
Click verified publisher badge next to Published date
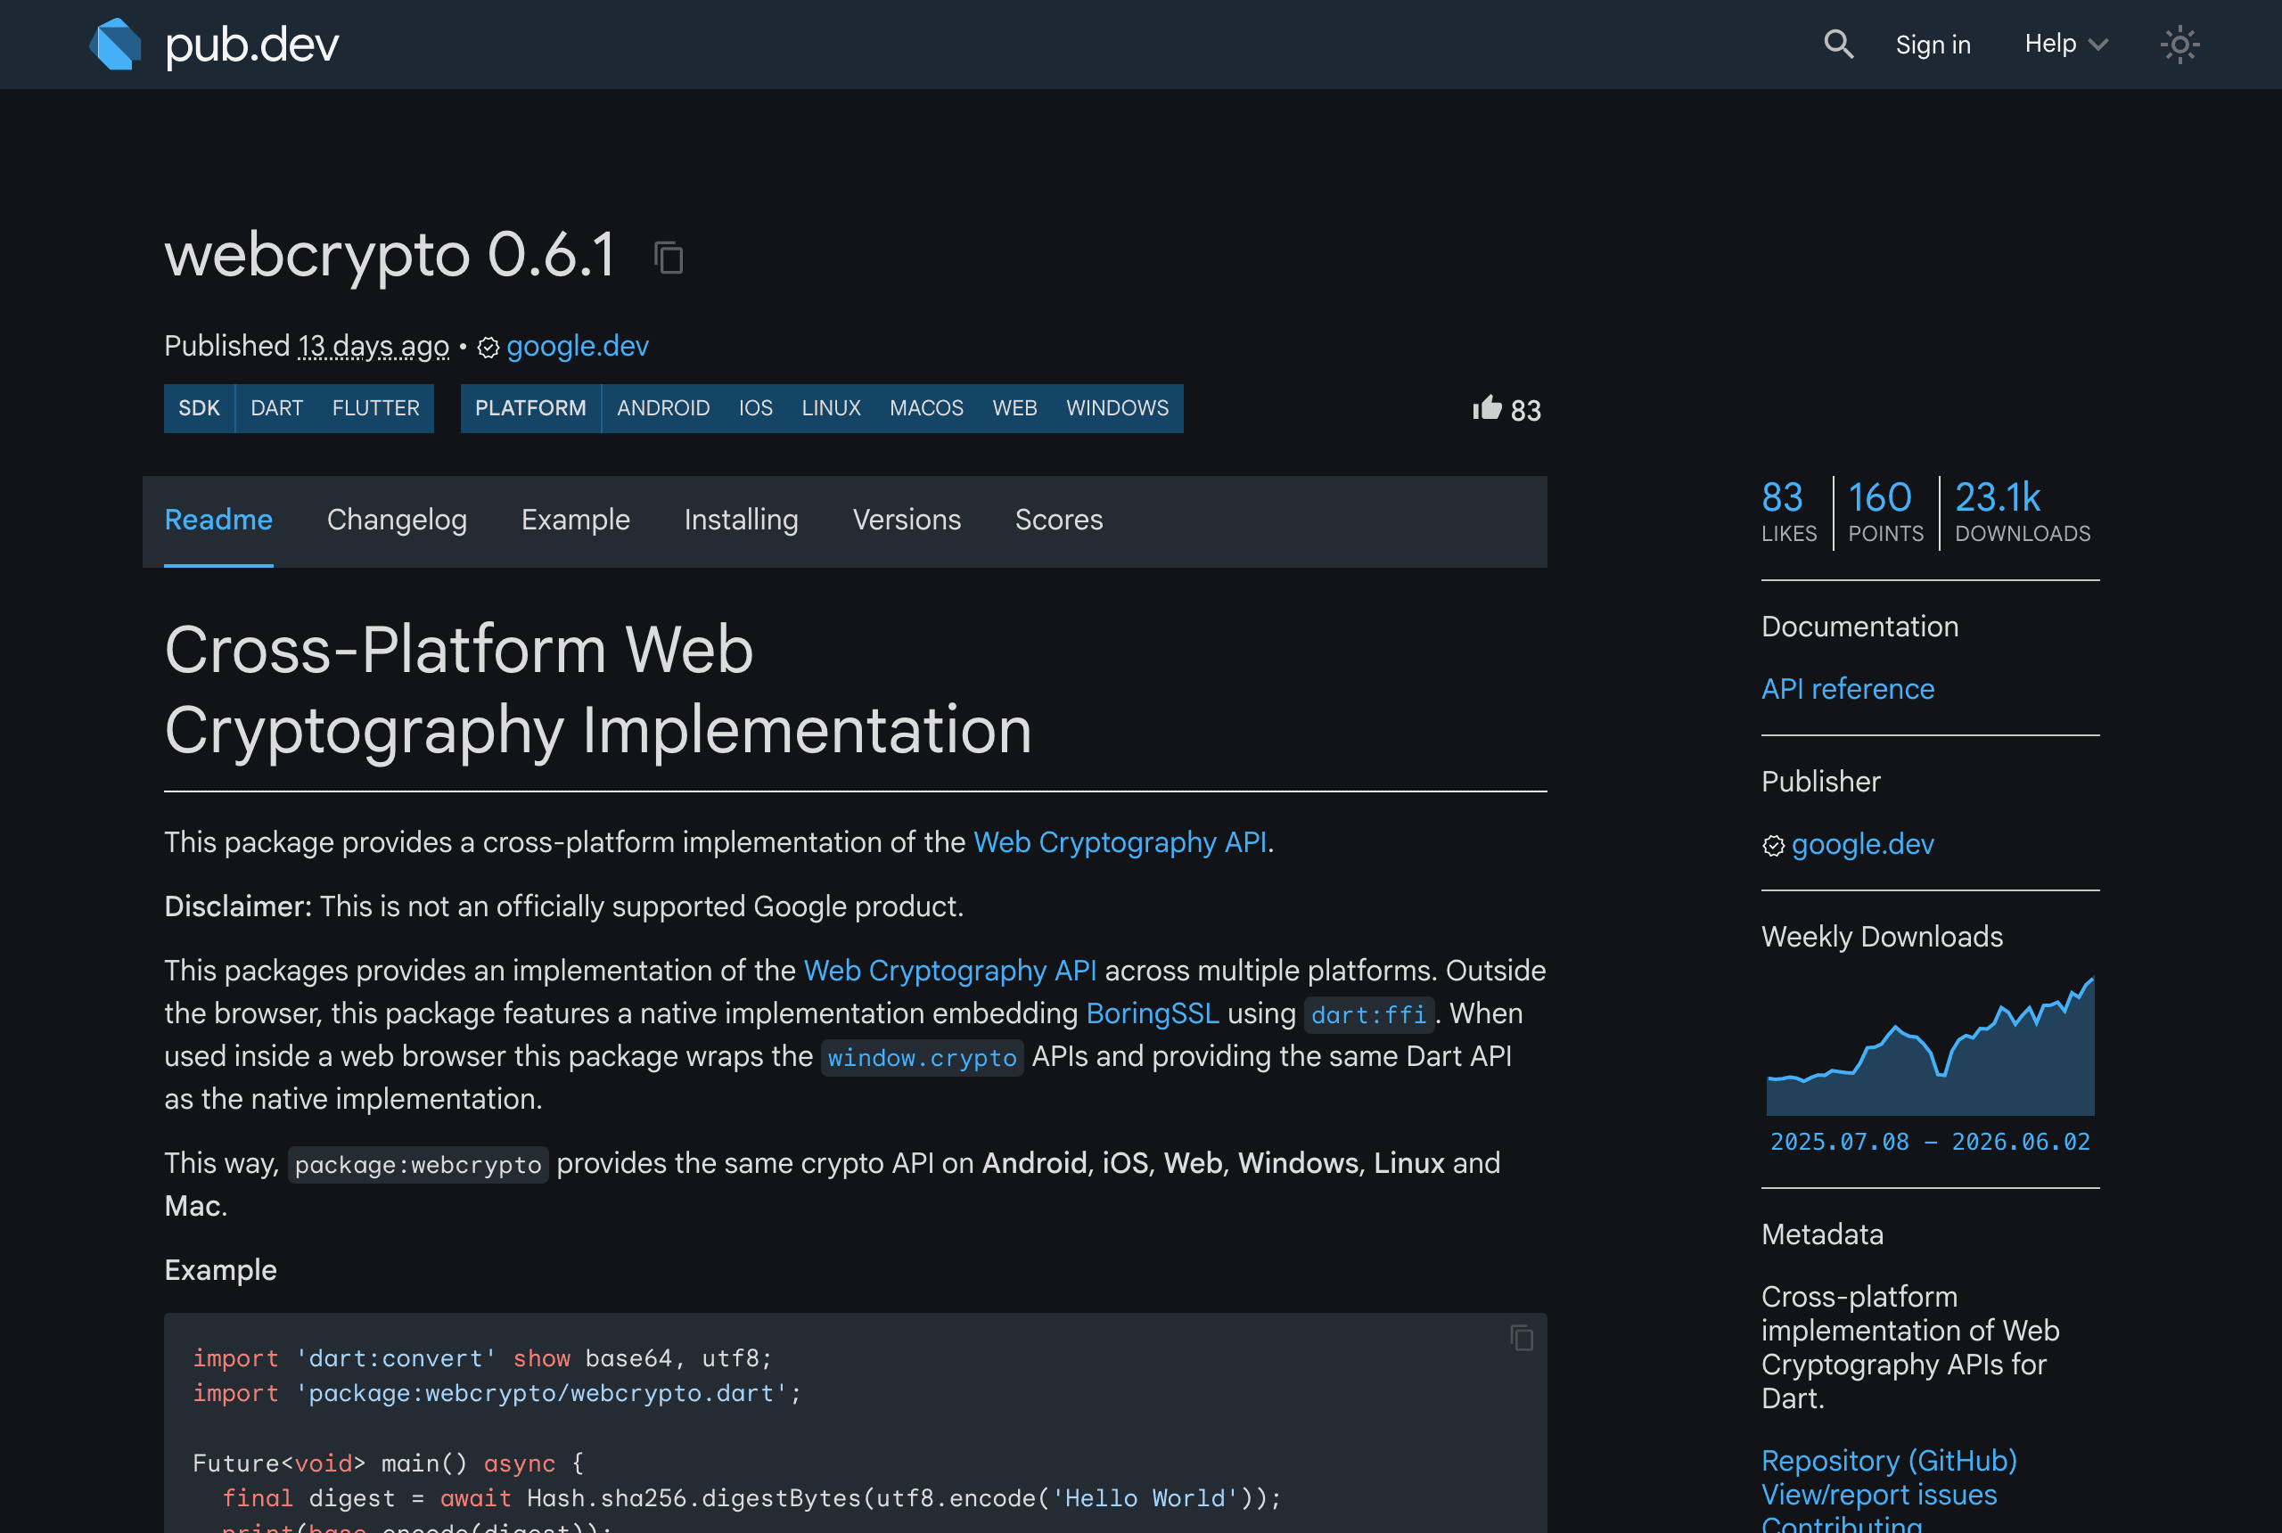[488, 347]
